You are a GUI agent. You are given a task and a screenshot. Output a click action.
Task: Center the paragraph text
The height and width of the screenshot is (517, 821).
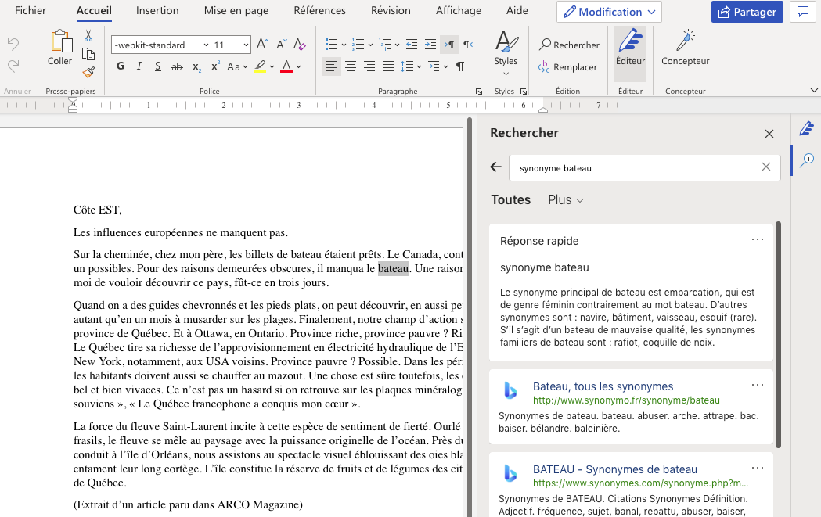coord(351,66)
